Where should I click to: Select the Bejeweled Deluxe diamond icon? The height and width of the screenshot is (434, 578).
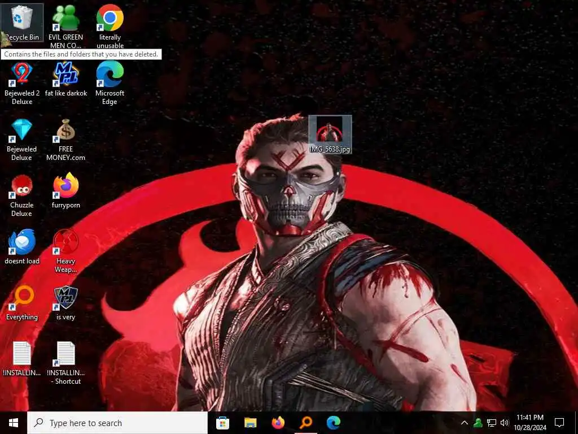(22, 140)
